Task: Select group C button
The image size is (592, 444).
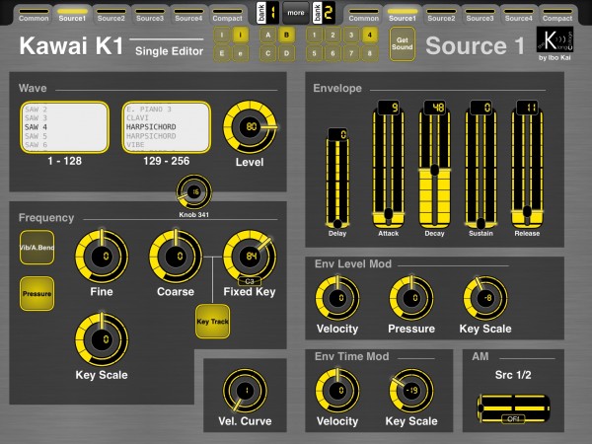Action: click(268, 53)
